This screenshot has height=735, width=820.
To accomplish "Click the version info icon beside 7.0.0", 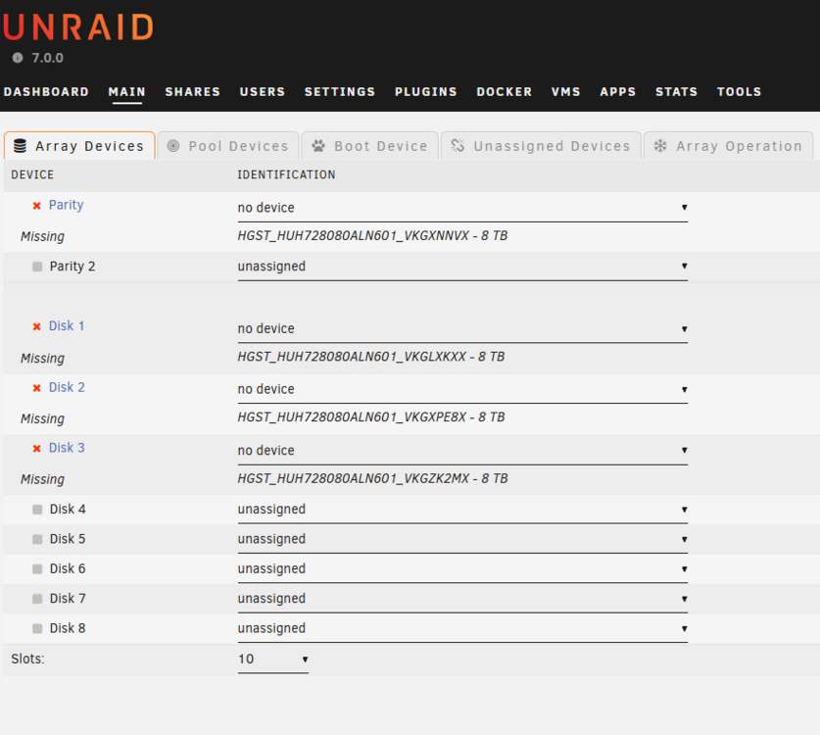I will (18, 58).
